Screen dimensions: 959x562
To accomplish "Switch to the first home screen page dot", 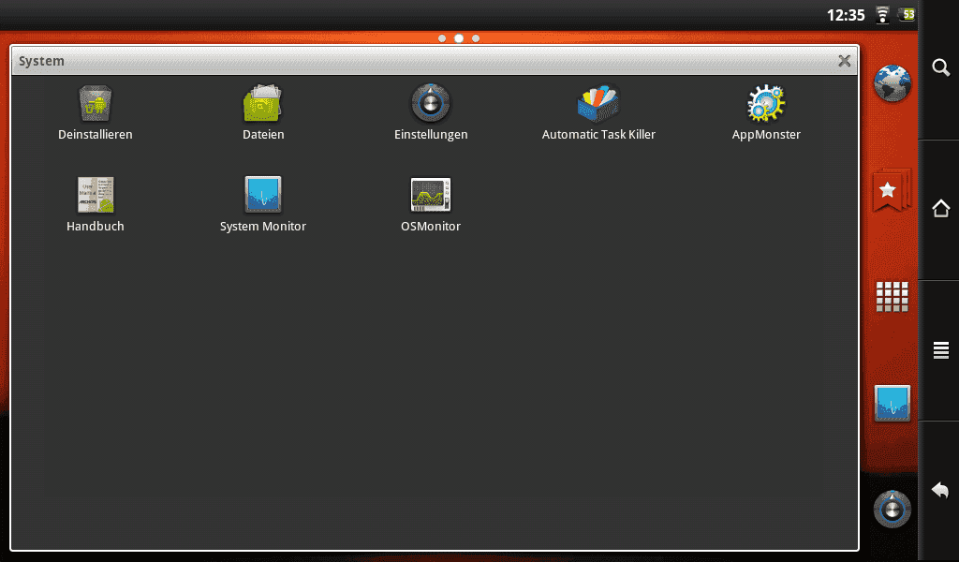I will point(442,38).
